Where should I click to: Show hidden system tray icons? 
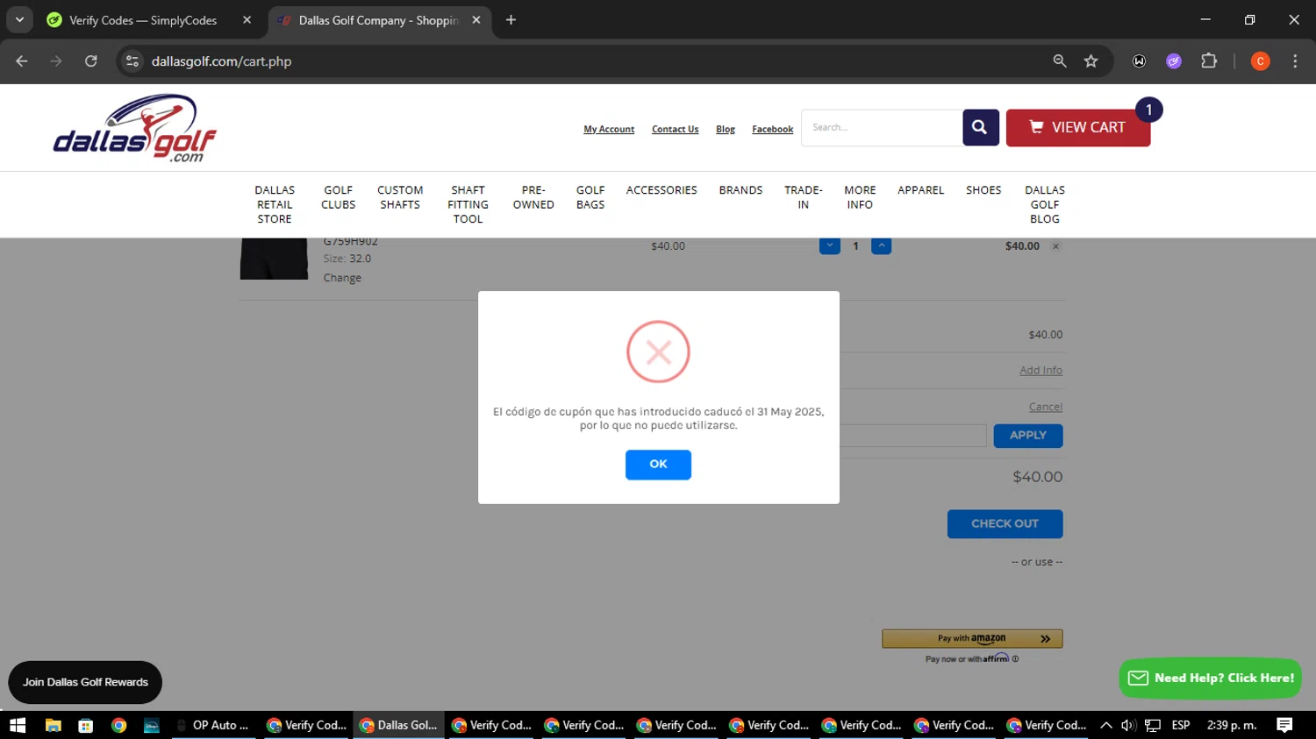1106,725
